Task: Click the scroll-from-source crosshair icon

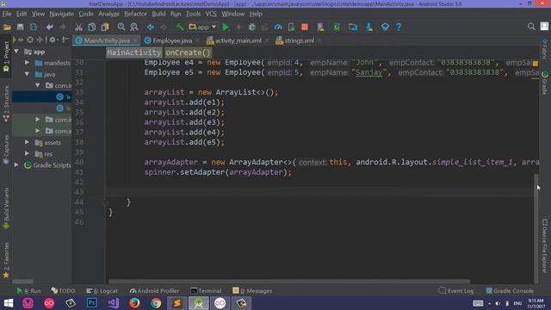Action: pos(40,40)
